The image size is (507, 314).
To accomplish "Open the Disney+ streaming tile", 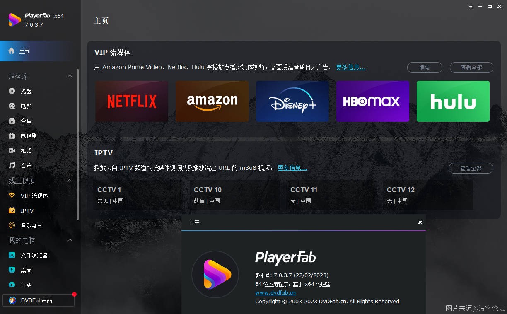I will (x=292, y=101).
